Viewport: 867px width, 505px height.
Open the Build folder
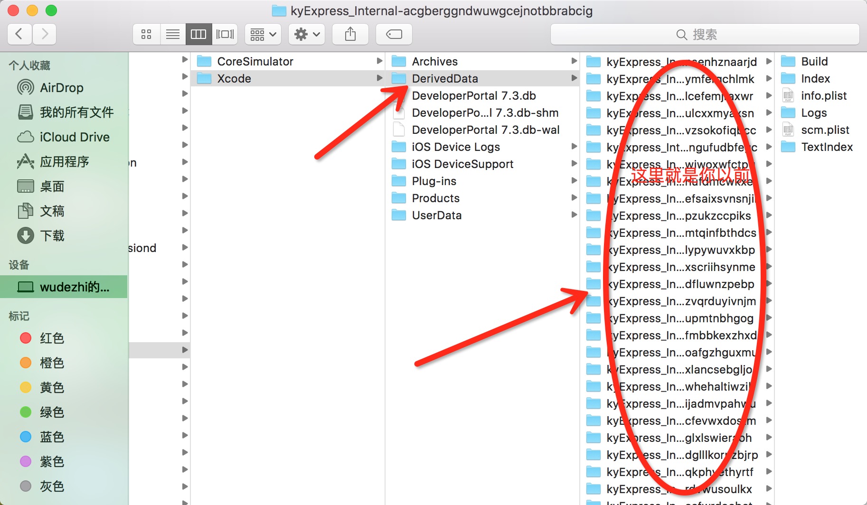pyautogui.click(x=821, y=61)
